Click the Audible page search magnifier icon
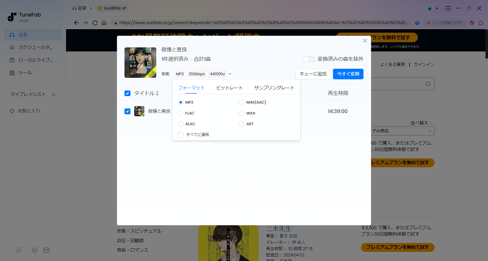This screenshot has height=261, width=488. click(428, 84)
